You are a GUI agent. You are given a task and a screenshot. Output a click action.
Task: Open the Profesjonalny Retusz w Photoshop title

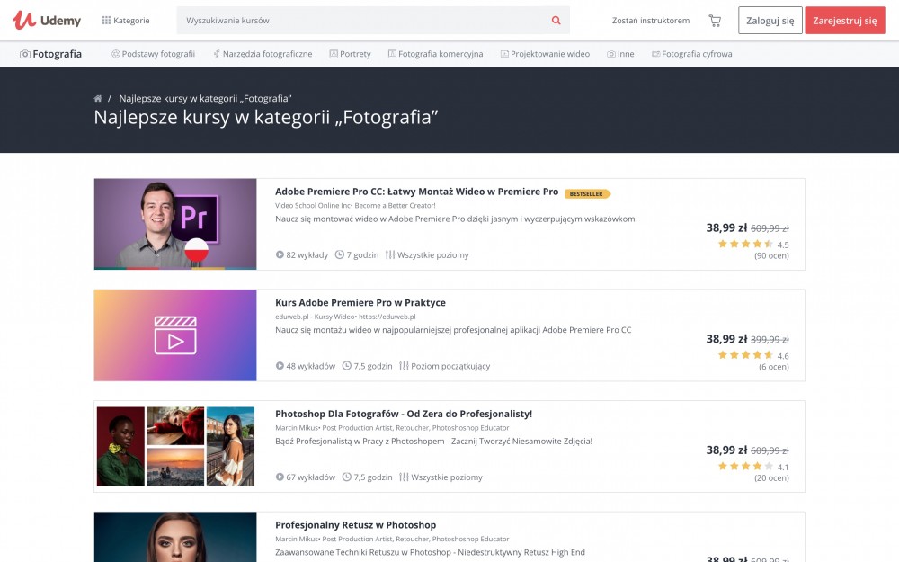[x=355, y=525]
